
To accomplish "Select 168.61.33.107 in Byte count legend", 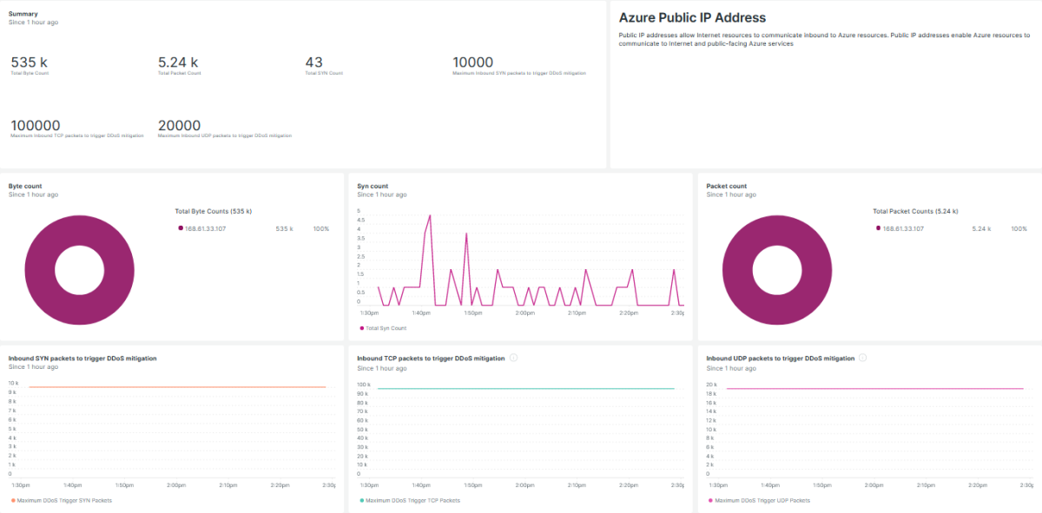I will point(205,228).
